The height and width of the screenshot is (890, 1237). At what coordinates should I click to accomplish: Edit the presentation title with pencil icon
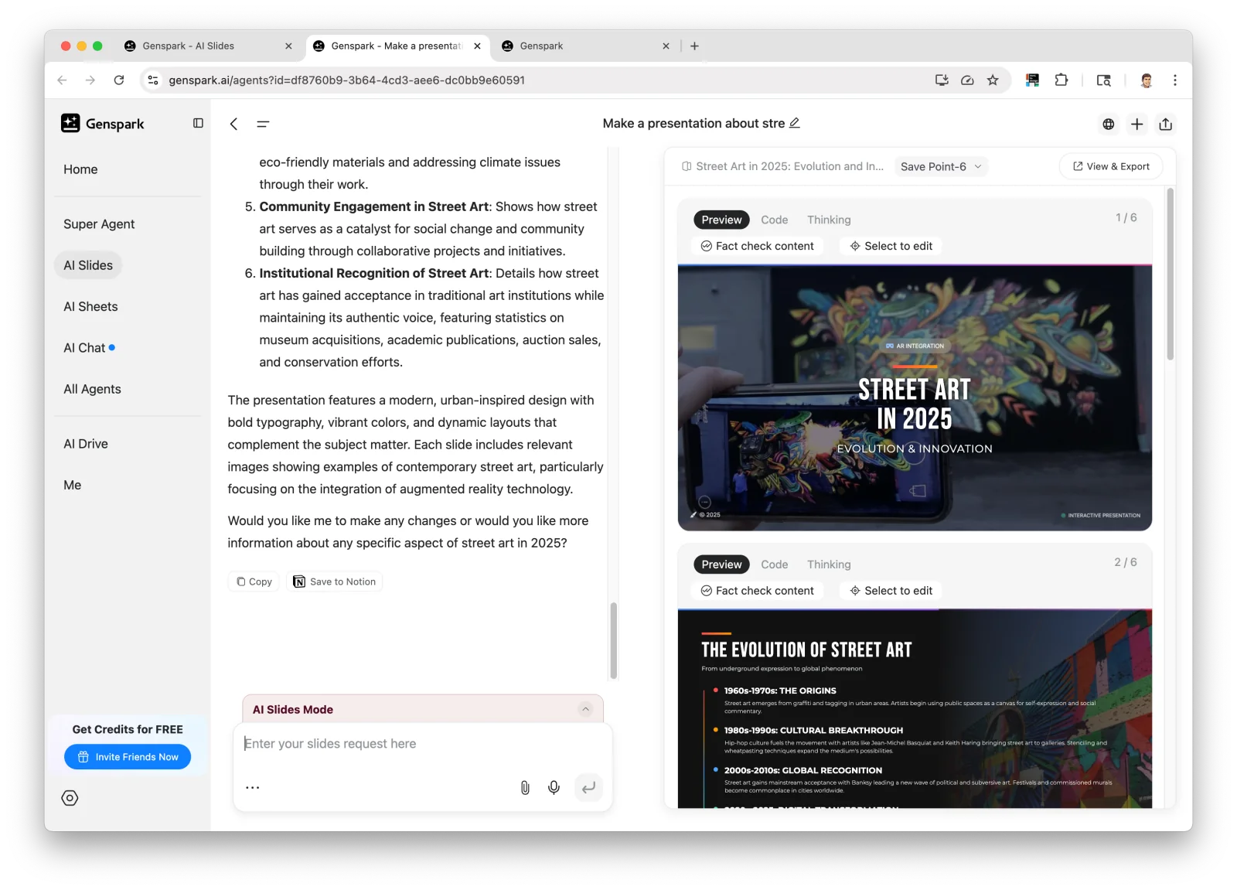pyautogui.click(x=794, y=123)
